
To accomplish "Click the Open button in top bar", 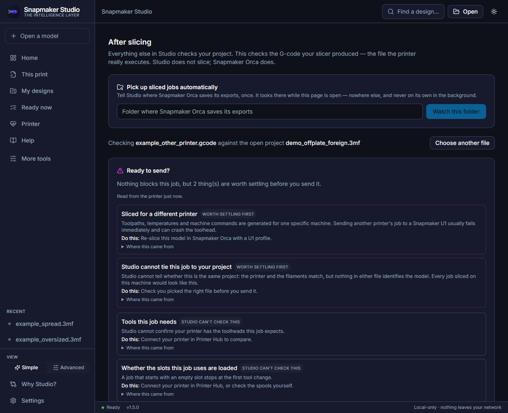I will point(465,12).
